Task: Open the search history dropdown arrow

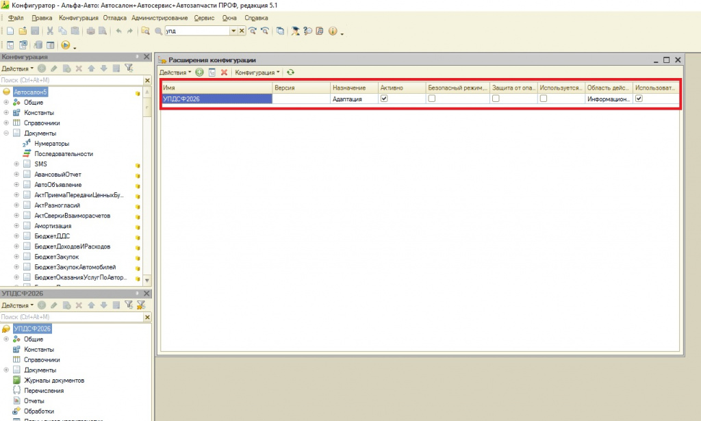Action: (233, 31)
